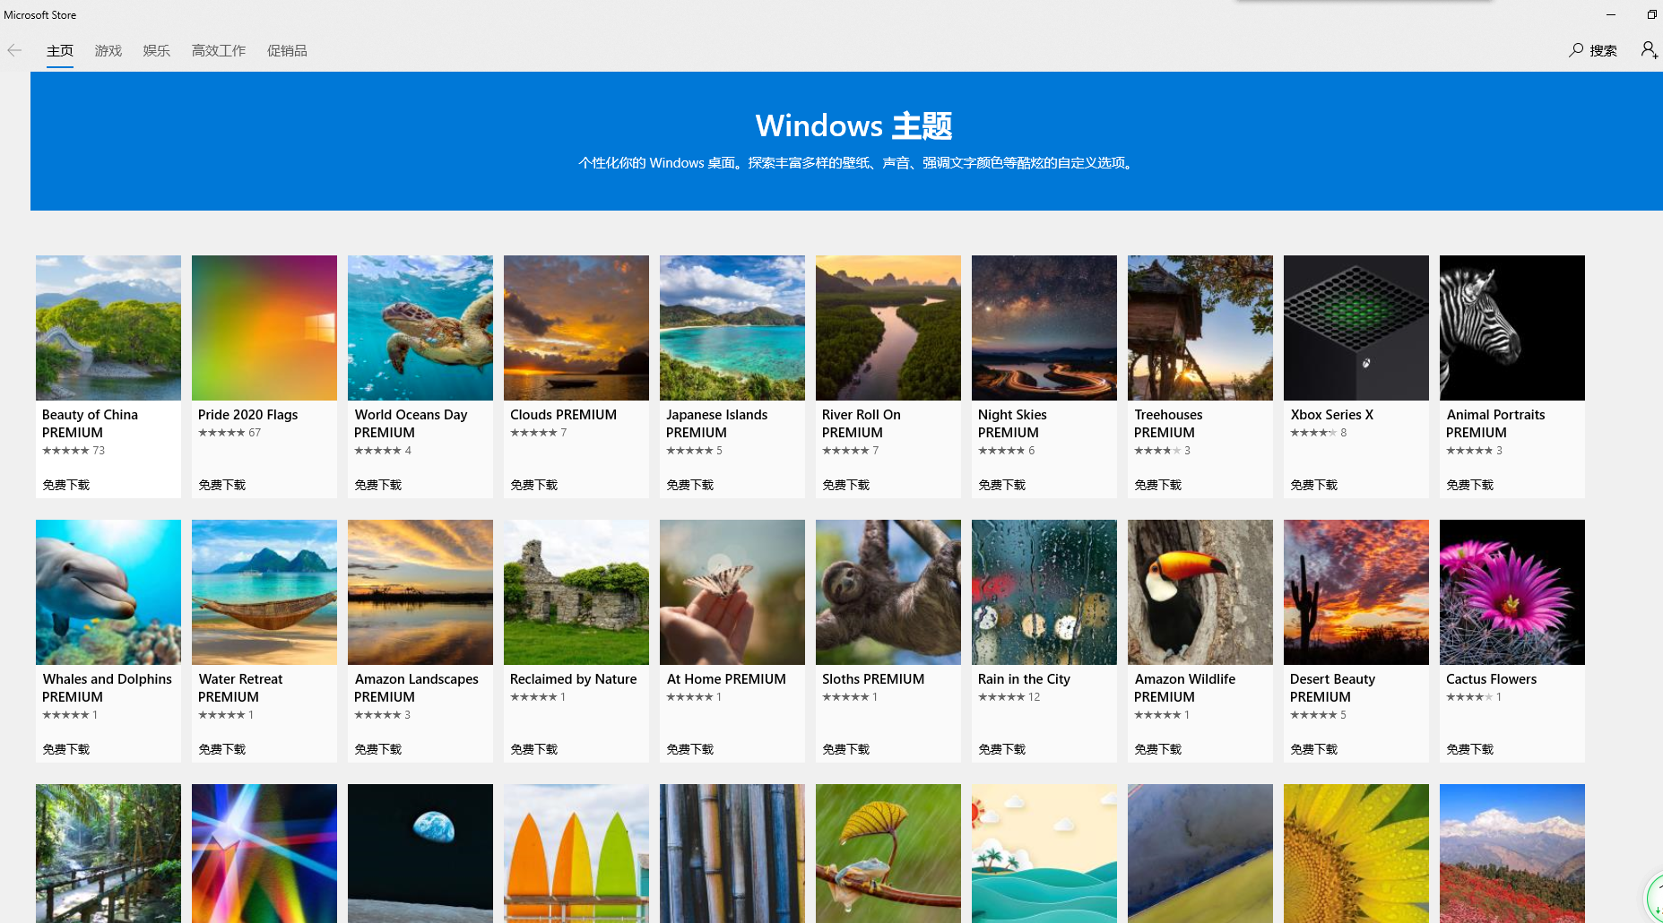The width and height of the screenshot is (1663, 923).
Task: Open the Cactus Flowers theme
Action: coord(1511,591)
